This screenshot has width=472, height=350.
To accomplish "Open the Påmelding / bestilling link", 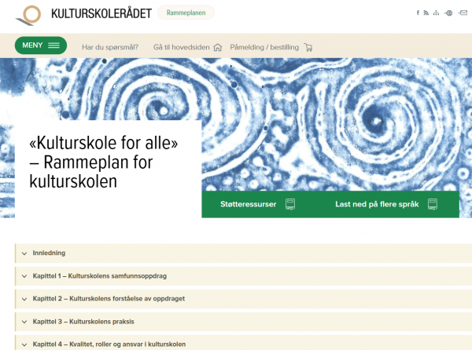I will [264, 46].
